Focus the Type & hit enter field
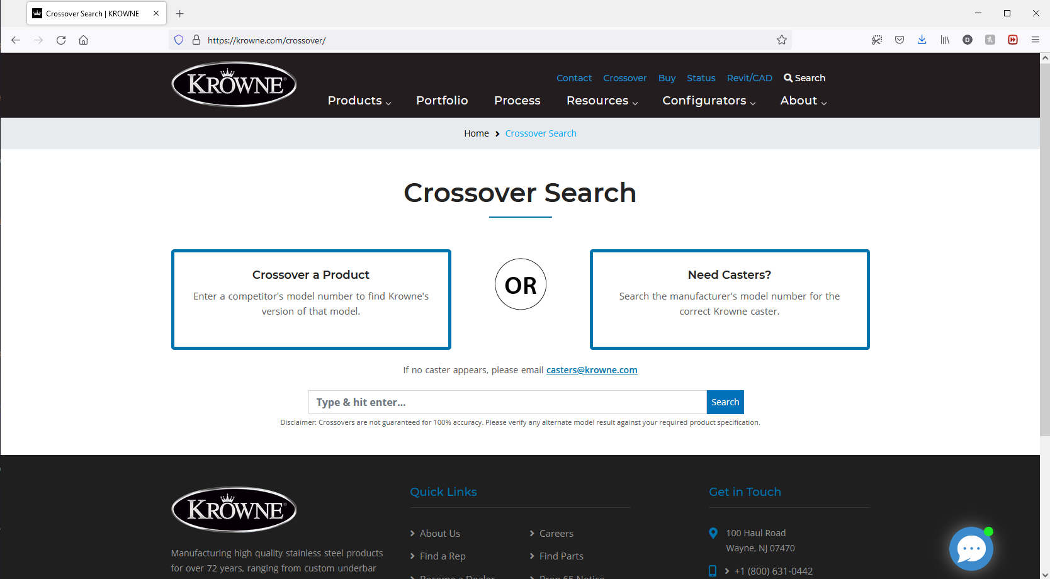 tap(507, 402)
